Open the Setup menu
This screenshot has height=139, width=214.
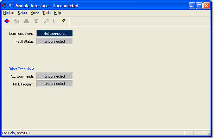[x=22, y=13]
